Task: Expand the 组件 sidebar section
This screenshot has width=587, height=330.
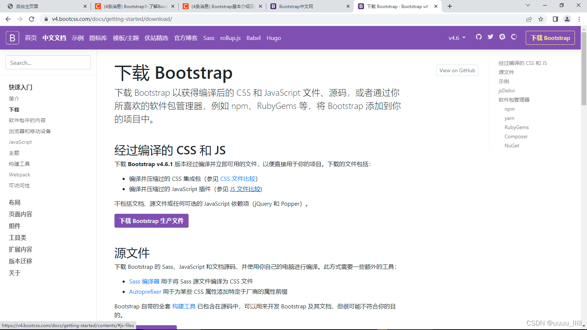Action: click(15, 226)
